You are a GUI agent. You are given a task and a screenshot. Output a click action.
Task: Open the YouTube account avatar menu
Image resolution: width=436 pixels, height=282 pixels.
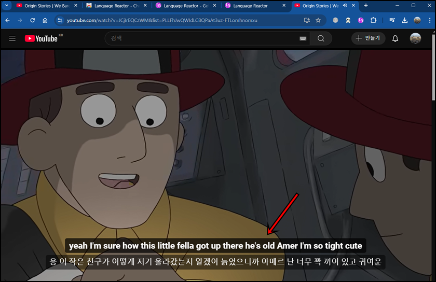click(x=415, y=38)
